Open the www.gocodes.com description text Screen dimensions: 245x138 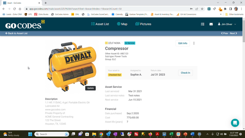tap(55, 110)
